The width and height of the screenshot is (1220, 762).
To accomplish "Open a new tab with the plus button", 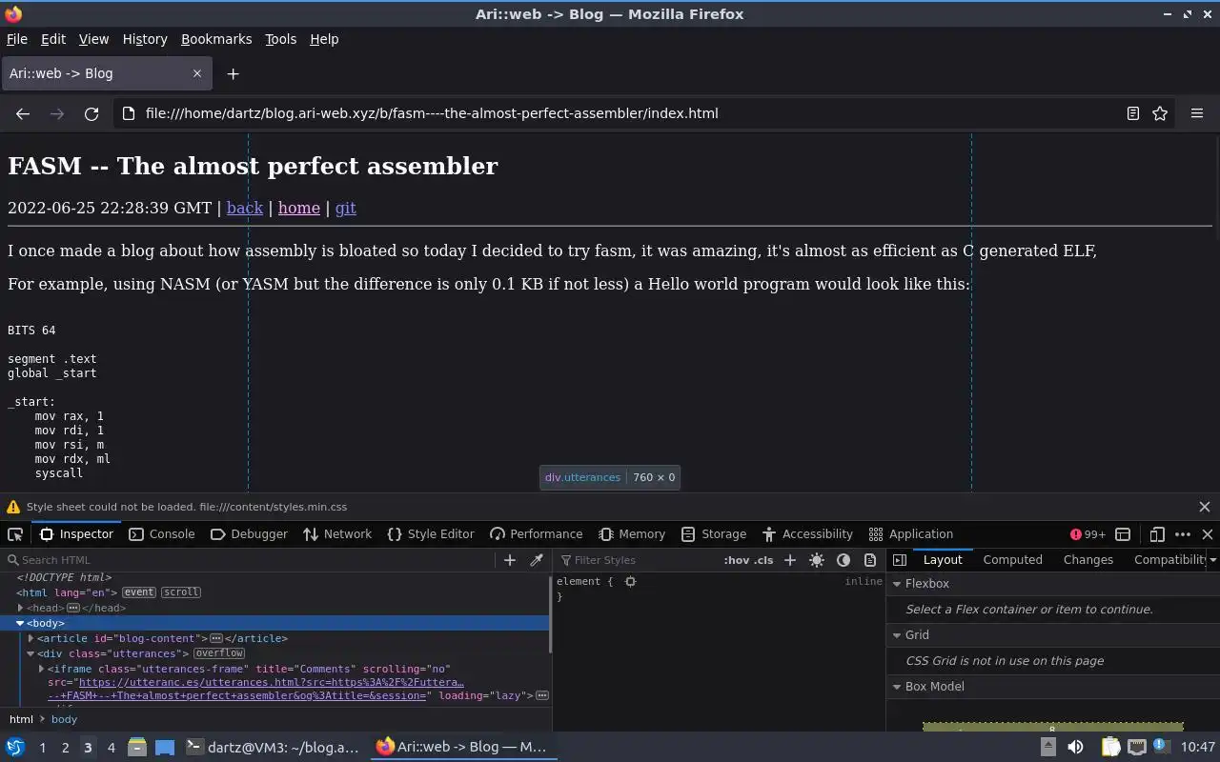I will [233, 73].
